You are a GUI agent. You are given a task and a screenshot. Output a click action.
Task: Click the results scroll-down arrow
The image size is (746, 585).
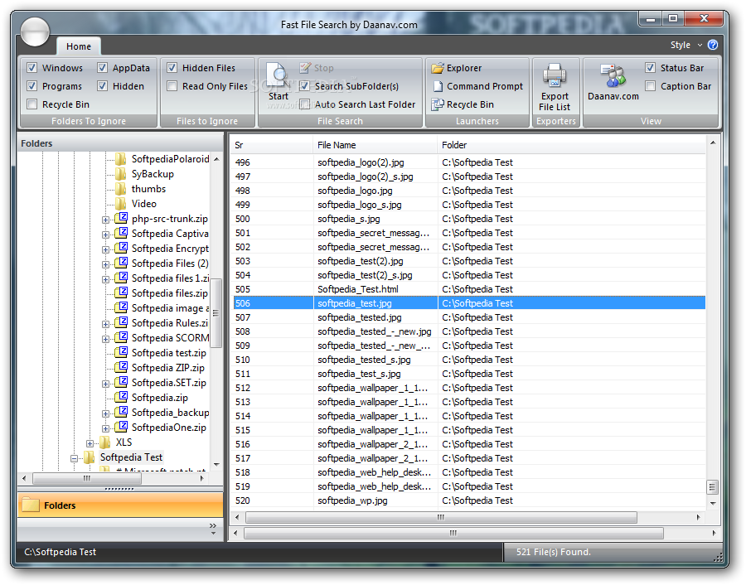click(x=713, y=503)
